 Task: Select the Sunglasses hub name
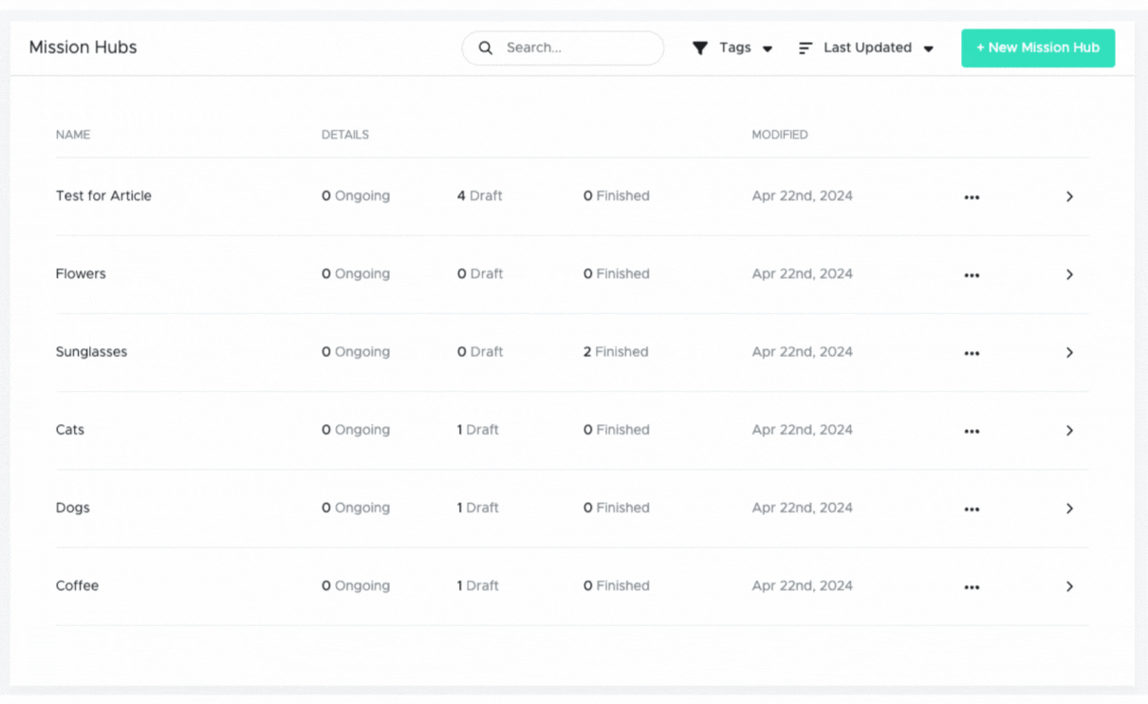91,351
